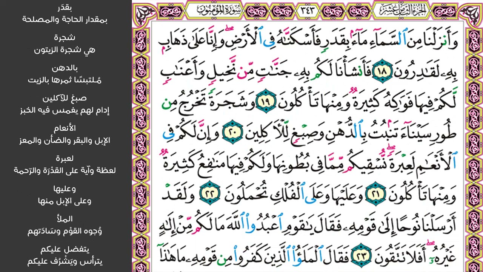This screenshot has height=272, width=483.
Task: Select the glossary word شجرة
Action: pyautogui.click(x=65, y=38)
